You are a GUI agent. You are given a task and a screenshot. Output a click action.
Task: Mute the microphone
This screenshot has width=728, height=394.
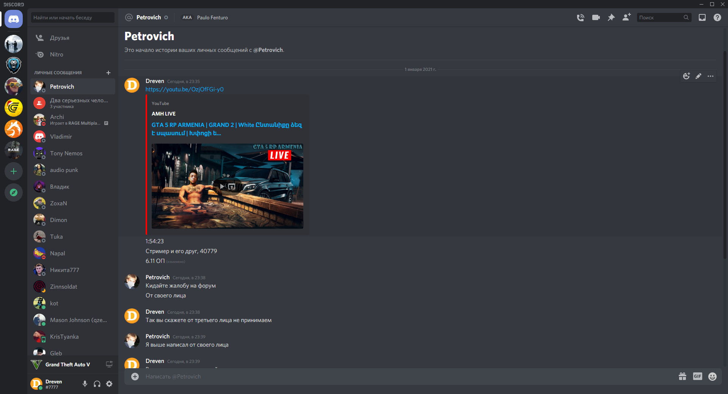pyautogui.click(x=85, y=384)
